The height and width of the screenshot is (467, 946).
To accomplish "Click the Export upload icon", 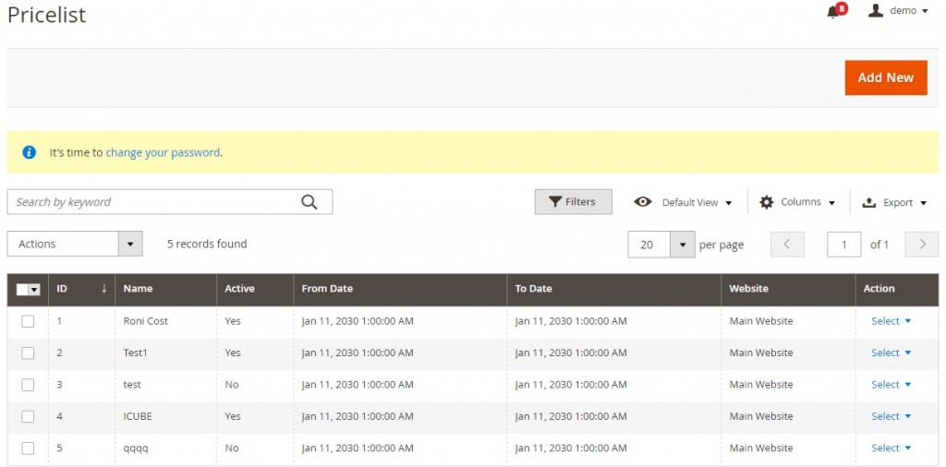I will (x=869, y=202).
